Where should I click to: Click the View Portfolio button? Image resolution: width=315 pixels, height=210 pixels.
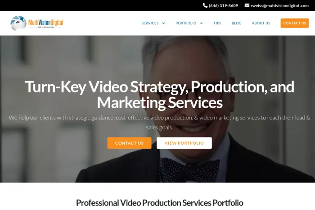pos(184,143)
